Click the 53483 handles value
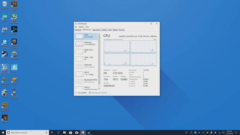240x135 pixels. tap(124, 79)
